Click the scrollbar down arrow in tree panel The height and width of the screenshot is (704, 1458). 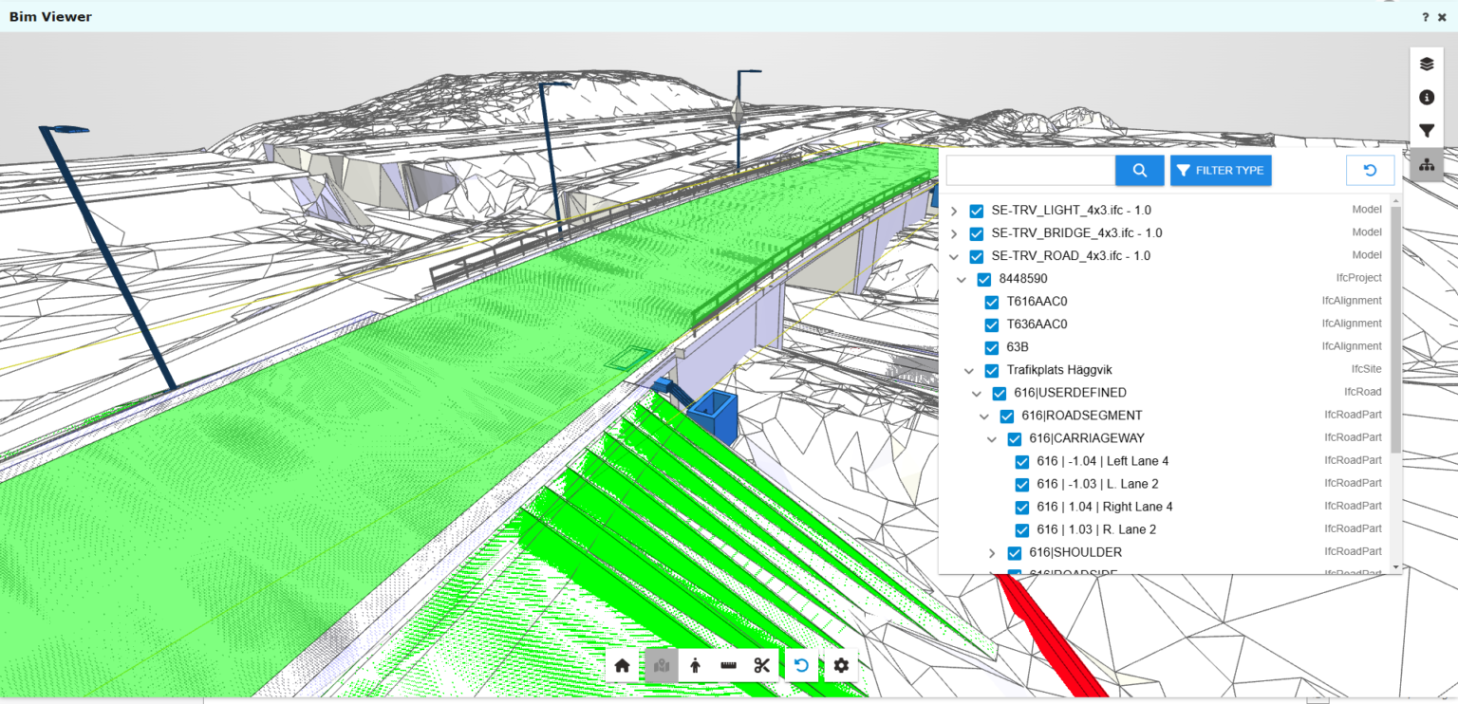point(1395,566)
